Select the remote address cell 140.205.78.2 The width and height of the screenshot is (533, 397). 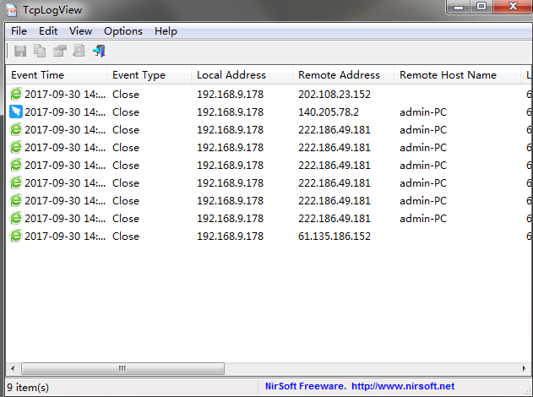pyautogui.click(x=329, y=111)
